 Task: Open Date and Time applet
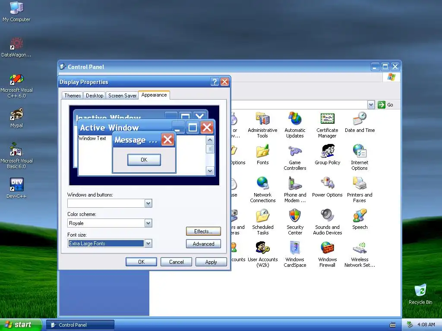(x=360, y=122)
